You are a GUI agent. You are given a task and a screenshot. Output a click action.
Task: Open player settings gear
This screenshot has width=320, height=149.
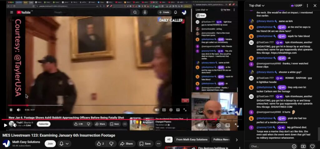[218, 125]
